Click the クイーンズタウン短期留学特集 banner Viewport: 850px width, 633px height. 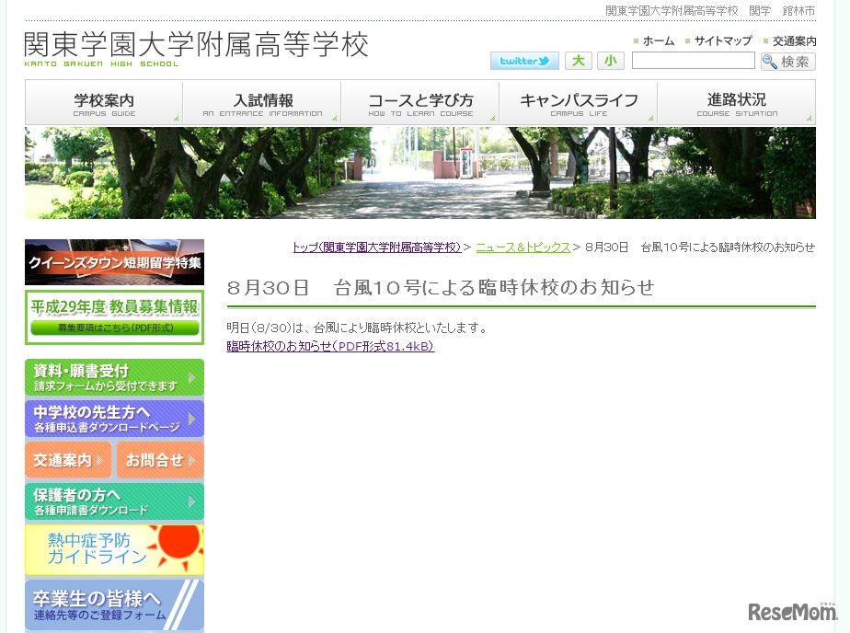click(x=114, y=262)
